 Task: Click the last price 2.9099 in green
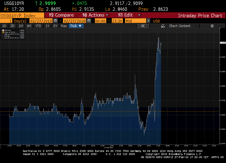48,3
